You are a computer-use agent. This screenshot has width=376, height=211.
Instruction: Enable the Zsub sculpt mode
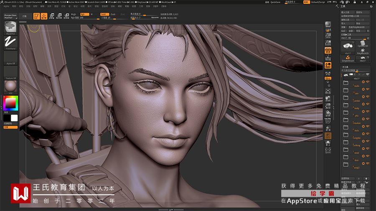[113, 14]
